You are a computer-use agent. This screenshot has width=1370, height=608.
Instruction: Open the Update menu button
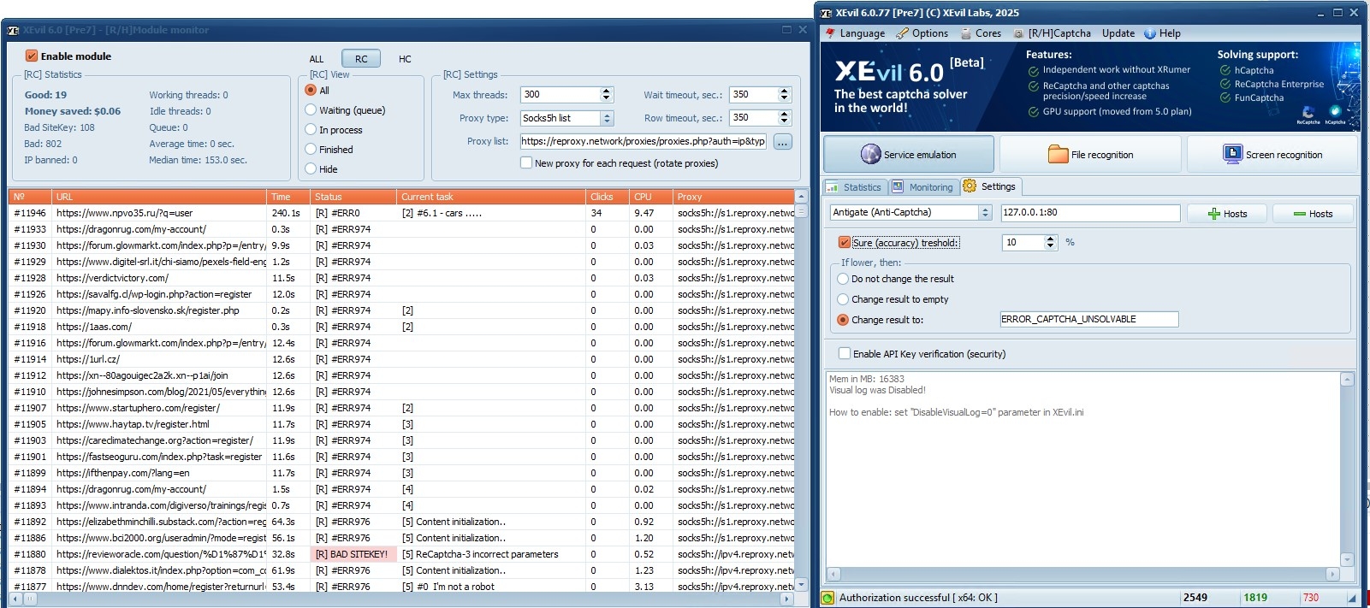1118,33
